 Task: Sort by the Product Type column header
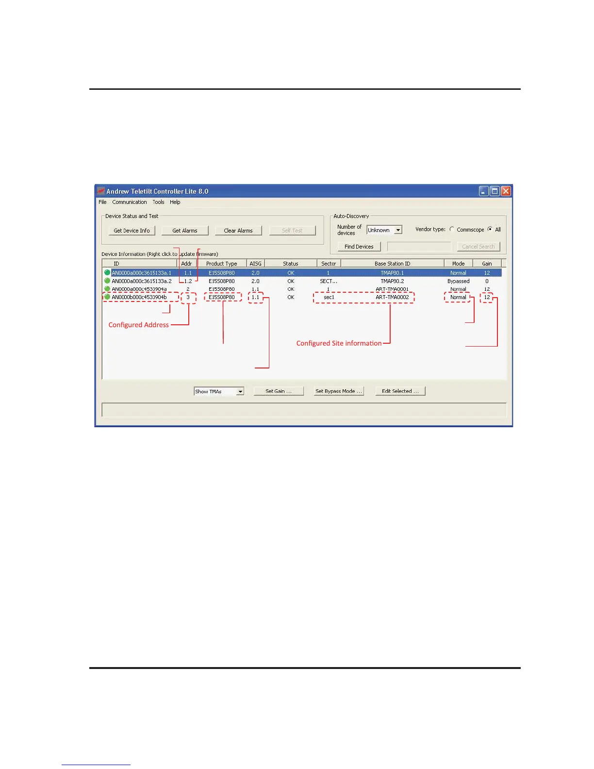coord(222,264)
